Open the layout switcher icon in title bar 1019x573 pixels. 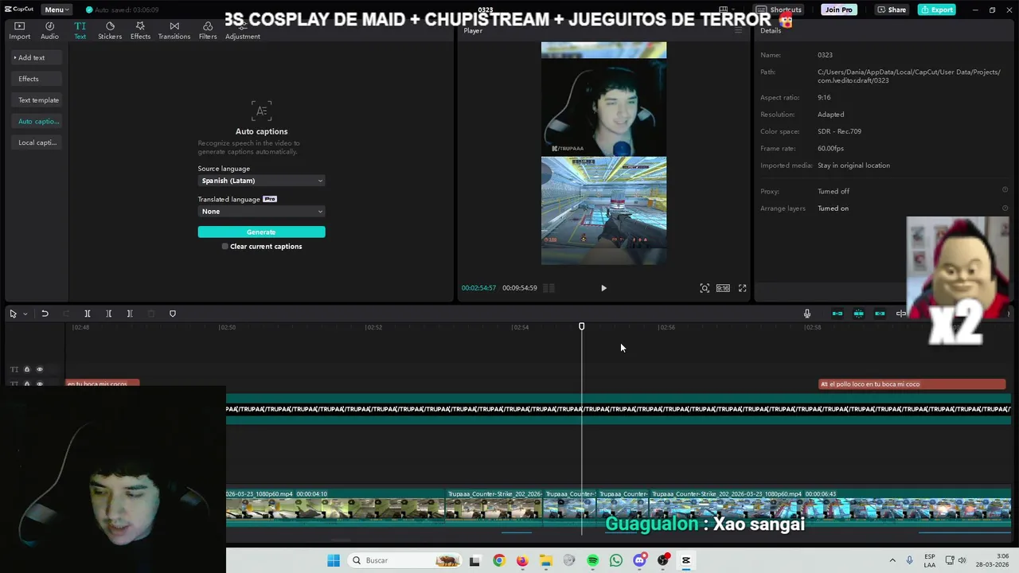tap(724, 10)
